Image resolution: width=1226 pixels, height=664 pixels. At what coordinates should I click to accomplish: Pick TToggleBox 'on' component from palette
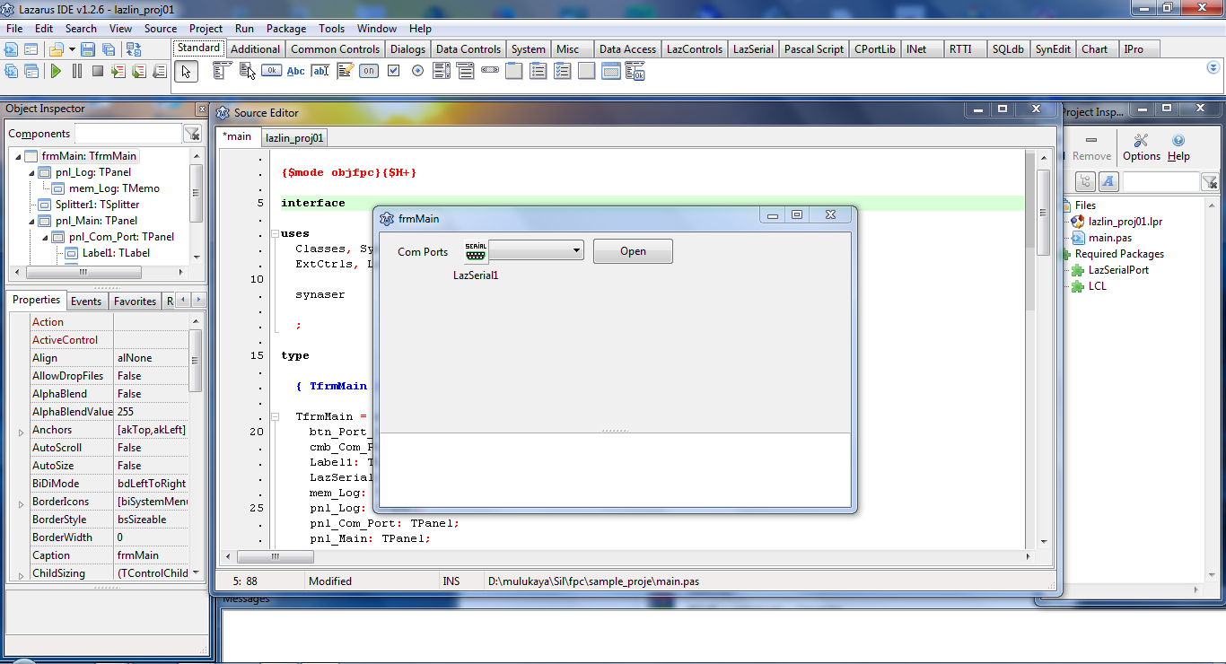pyautogui.click(x=369, y=71)
